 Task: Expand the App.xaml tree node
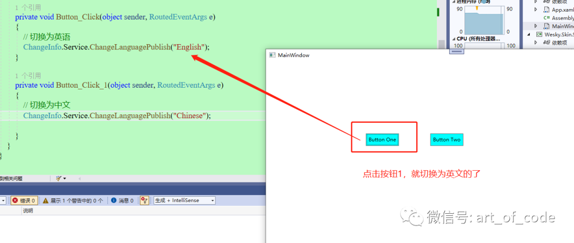(x=536, y=10)
